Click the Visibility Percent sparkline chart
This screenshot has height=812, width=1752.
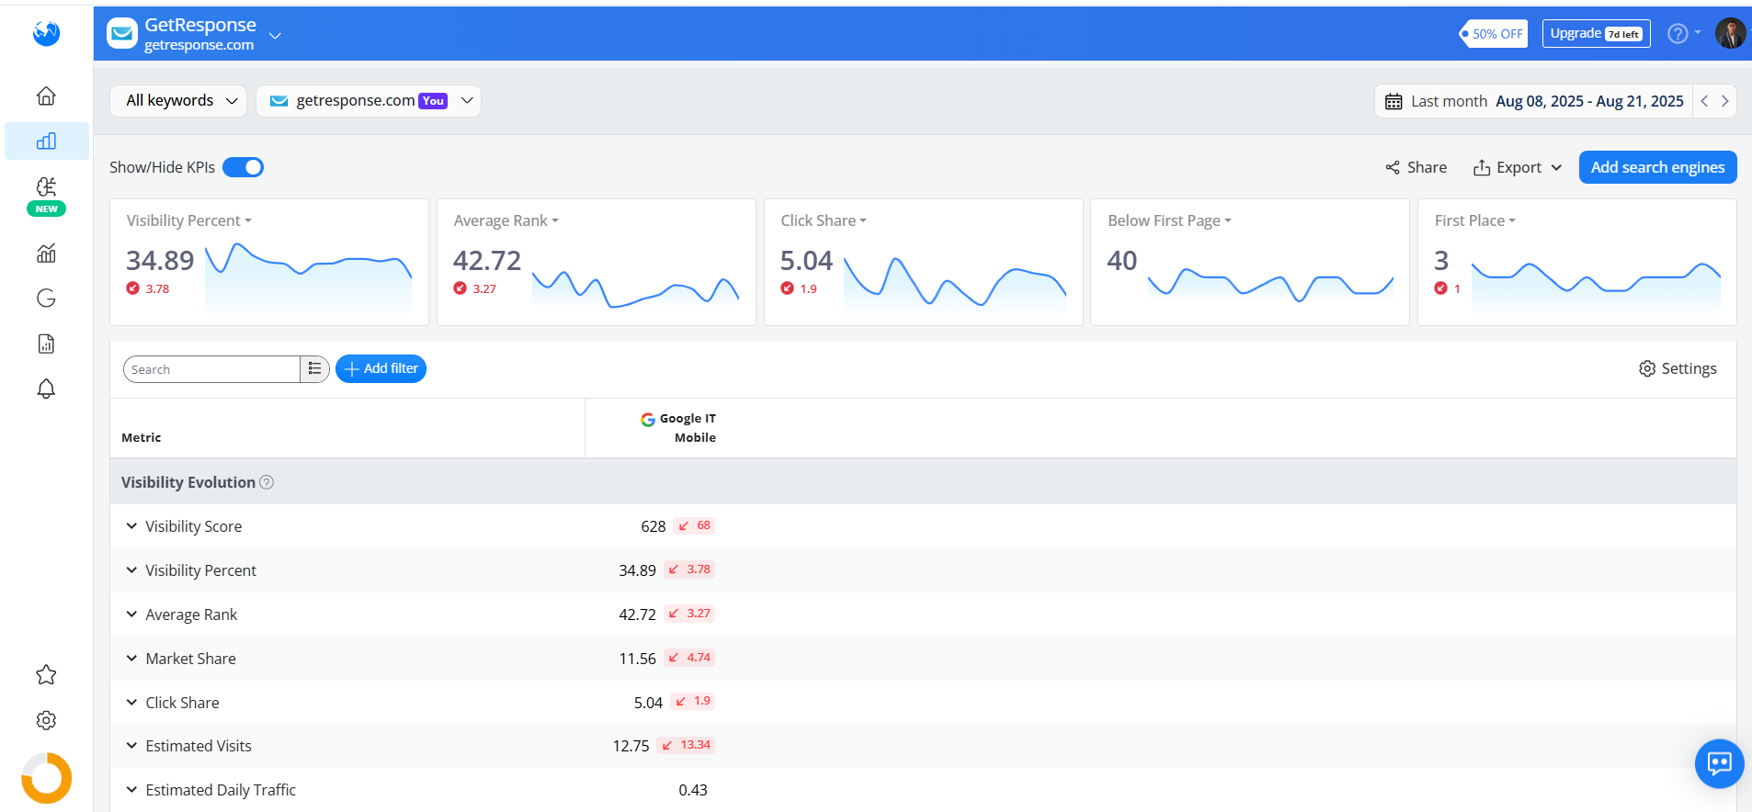308,276
